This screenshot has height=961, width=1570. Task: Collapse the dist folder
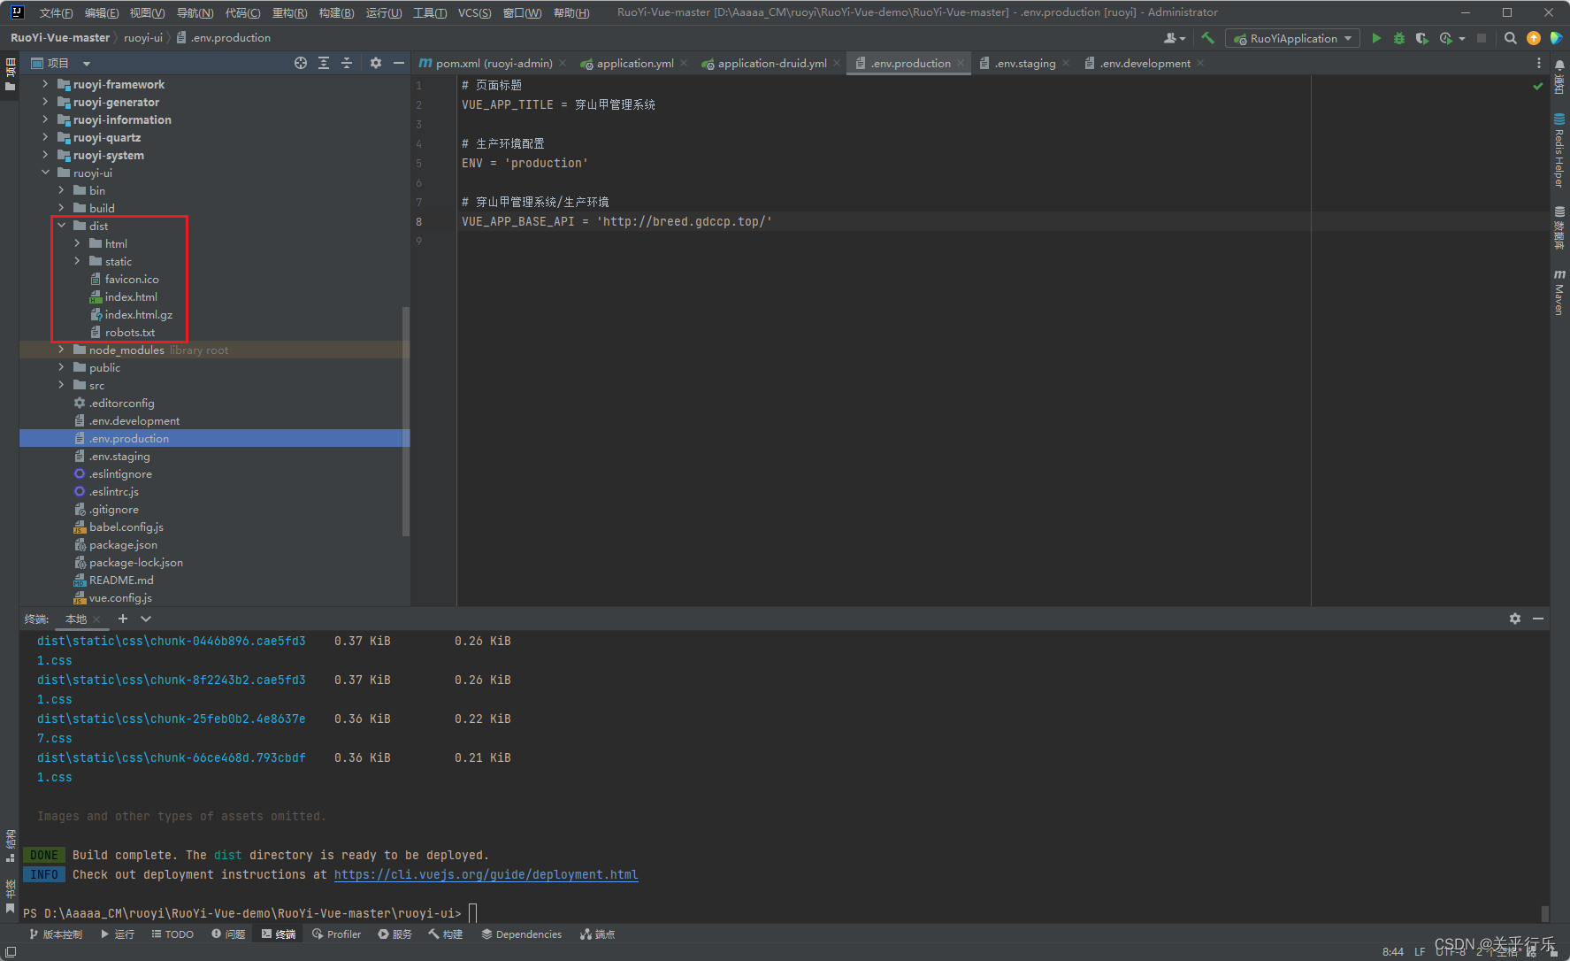61,226
